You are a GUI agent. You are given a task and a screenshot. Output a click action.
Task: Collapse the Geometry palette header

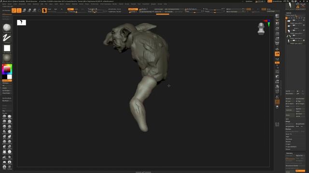(x=290, y=153)
